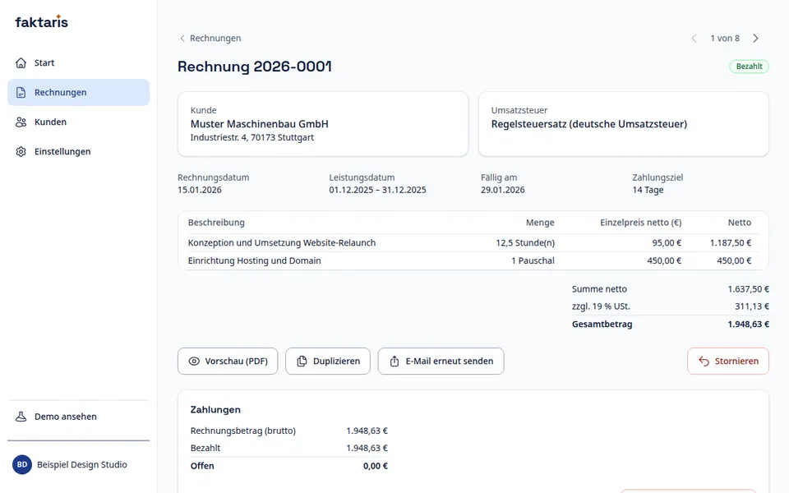
Task: Click the copy icon on Duplizieren button
Action: point(302,362)
